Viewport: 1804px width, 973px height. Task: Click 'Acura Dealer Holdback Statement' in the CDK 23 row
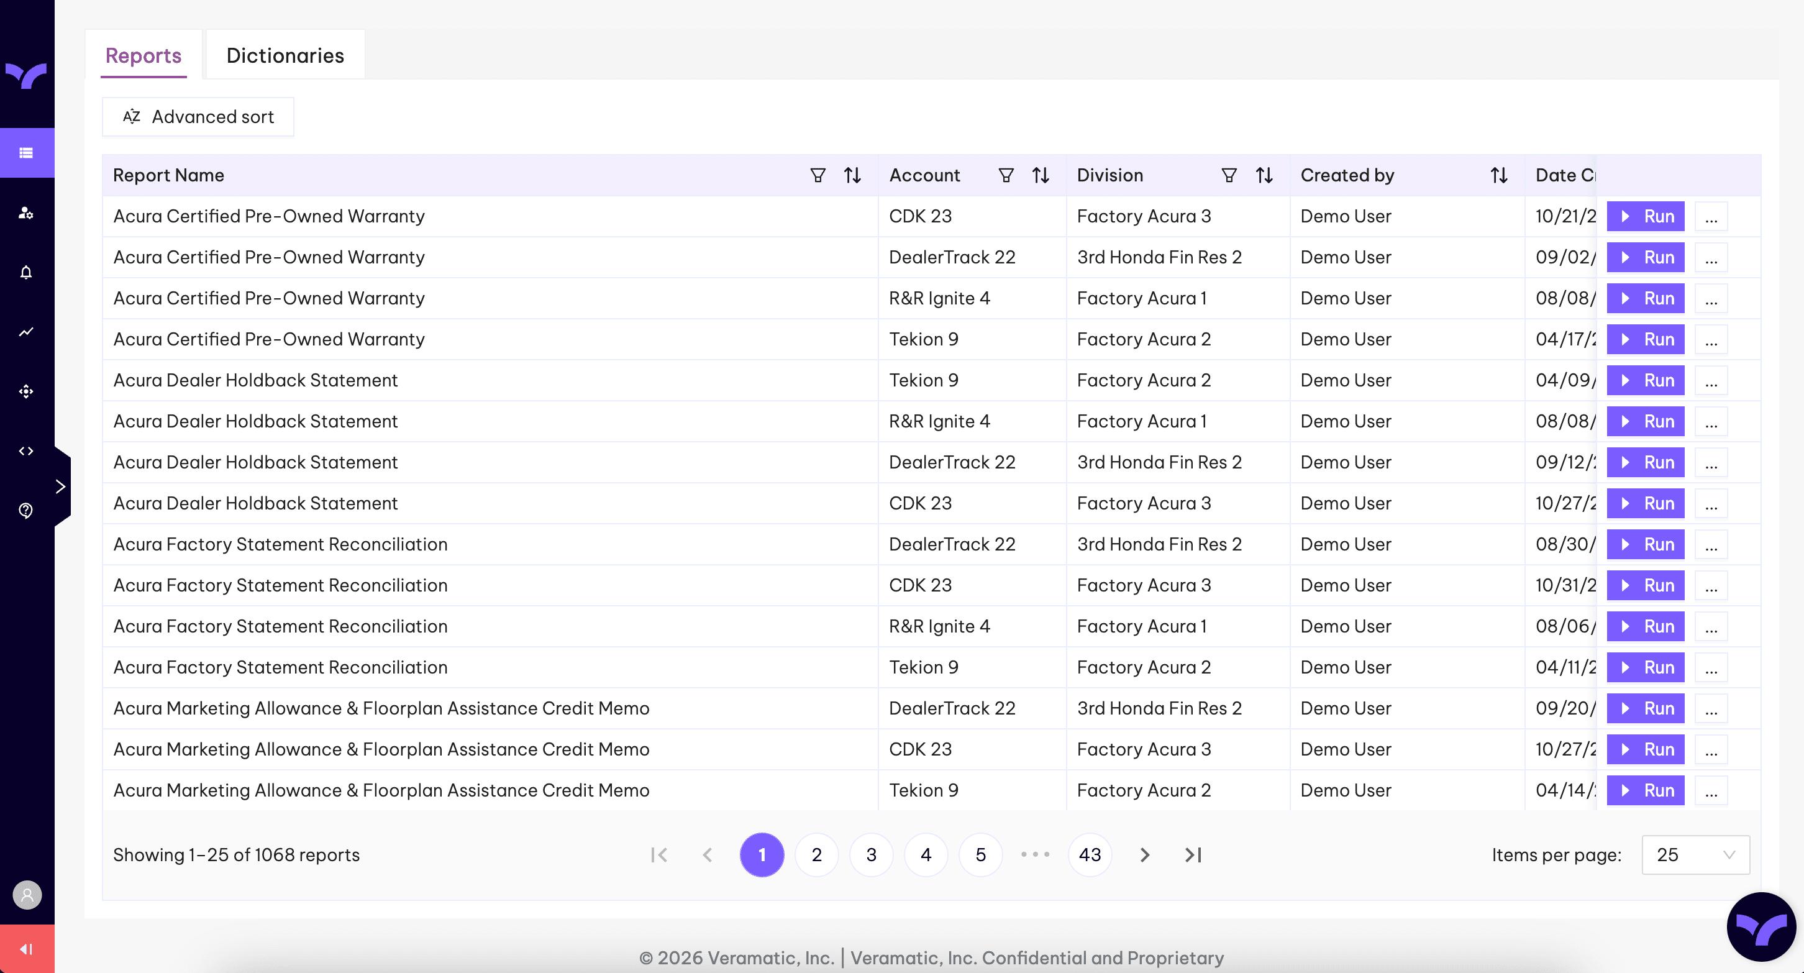255,503
